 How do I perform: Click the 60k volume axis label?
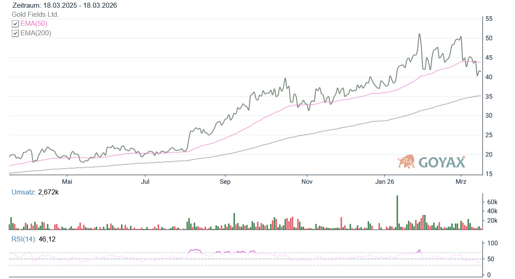(491, 202)
